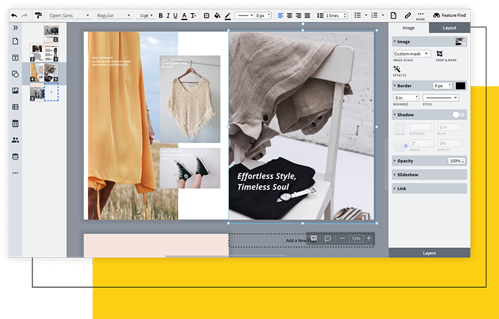Switch to the Layout tab

coord(450,27)
